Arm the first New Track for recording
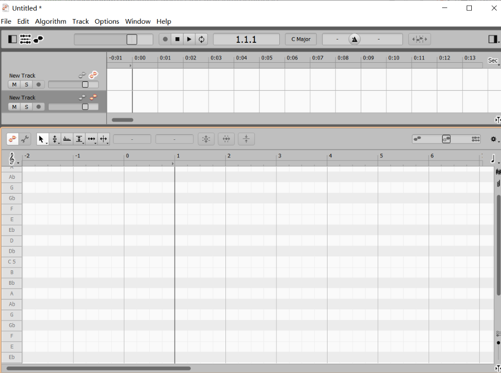 [x=39, y=84]
